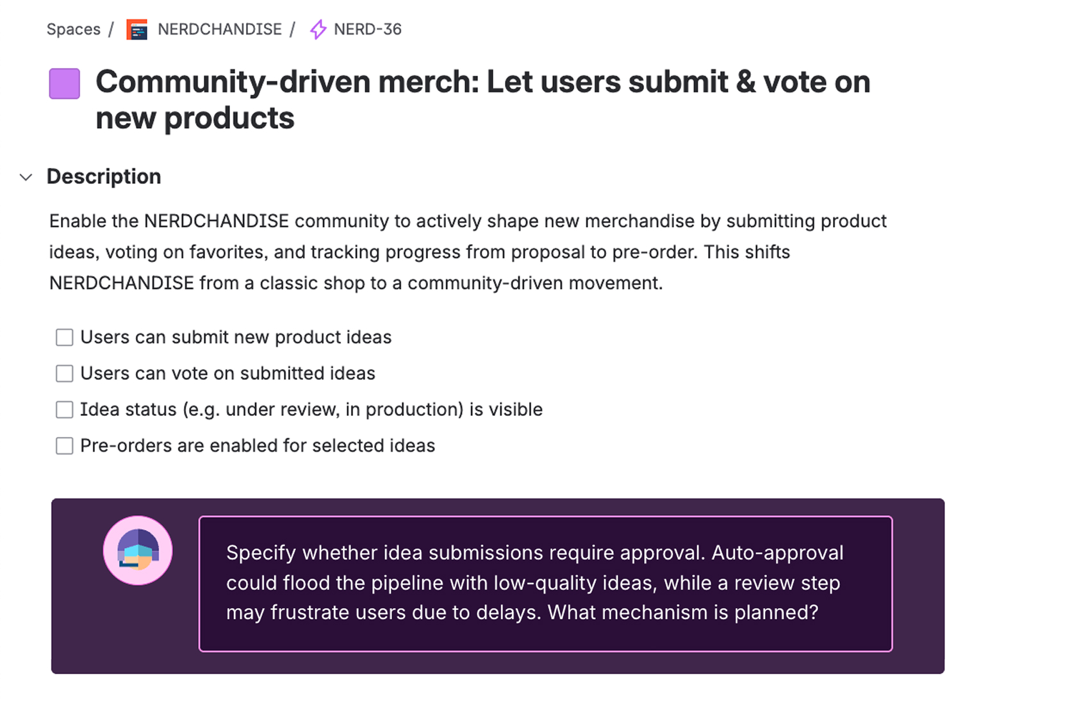
Task: Click the Description section heading
Action: 104,177
